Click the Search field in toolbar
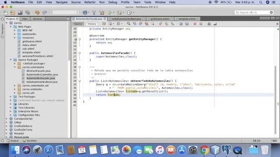The height and width of the screenshot is (157, 280). [254, 13]
